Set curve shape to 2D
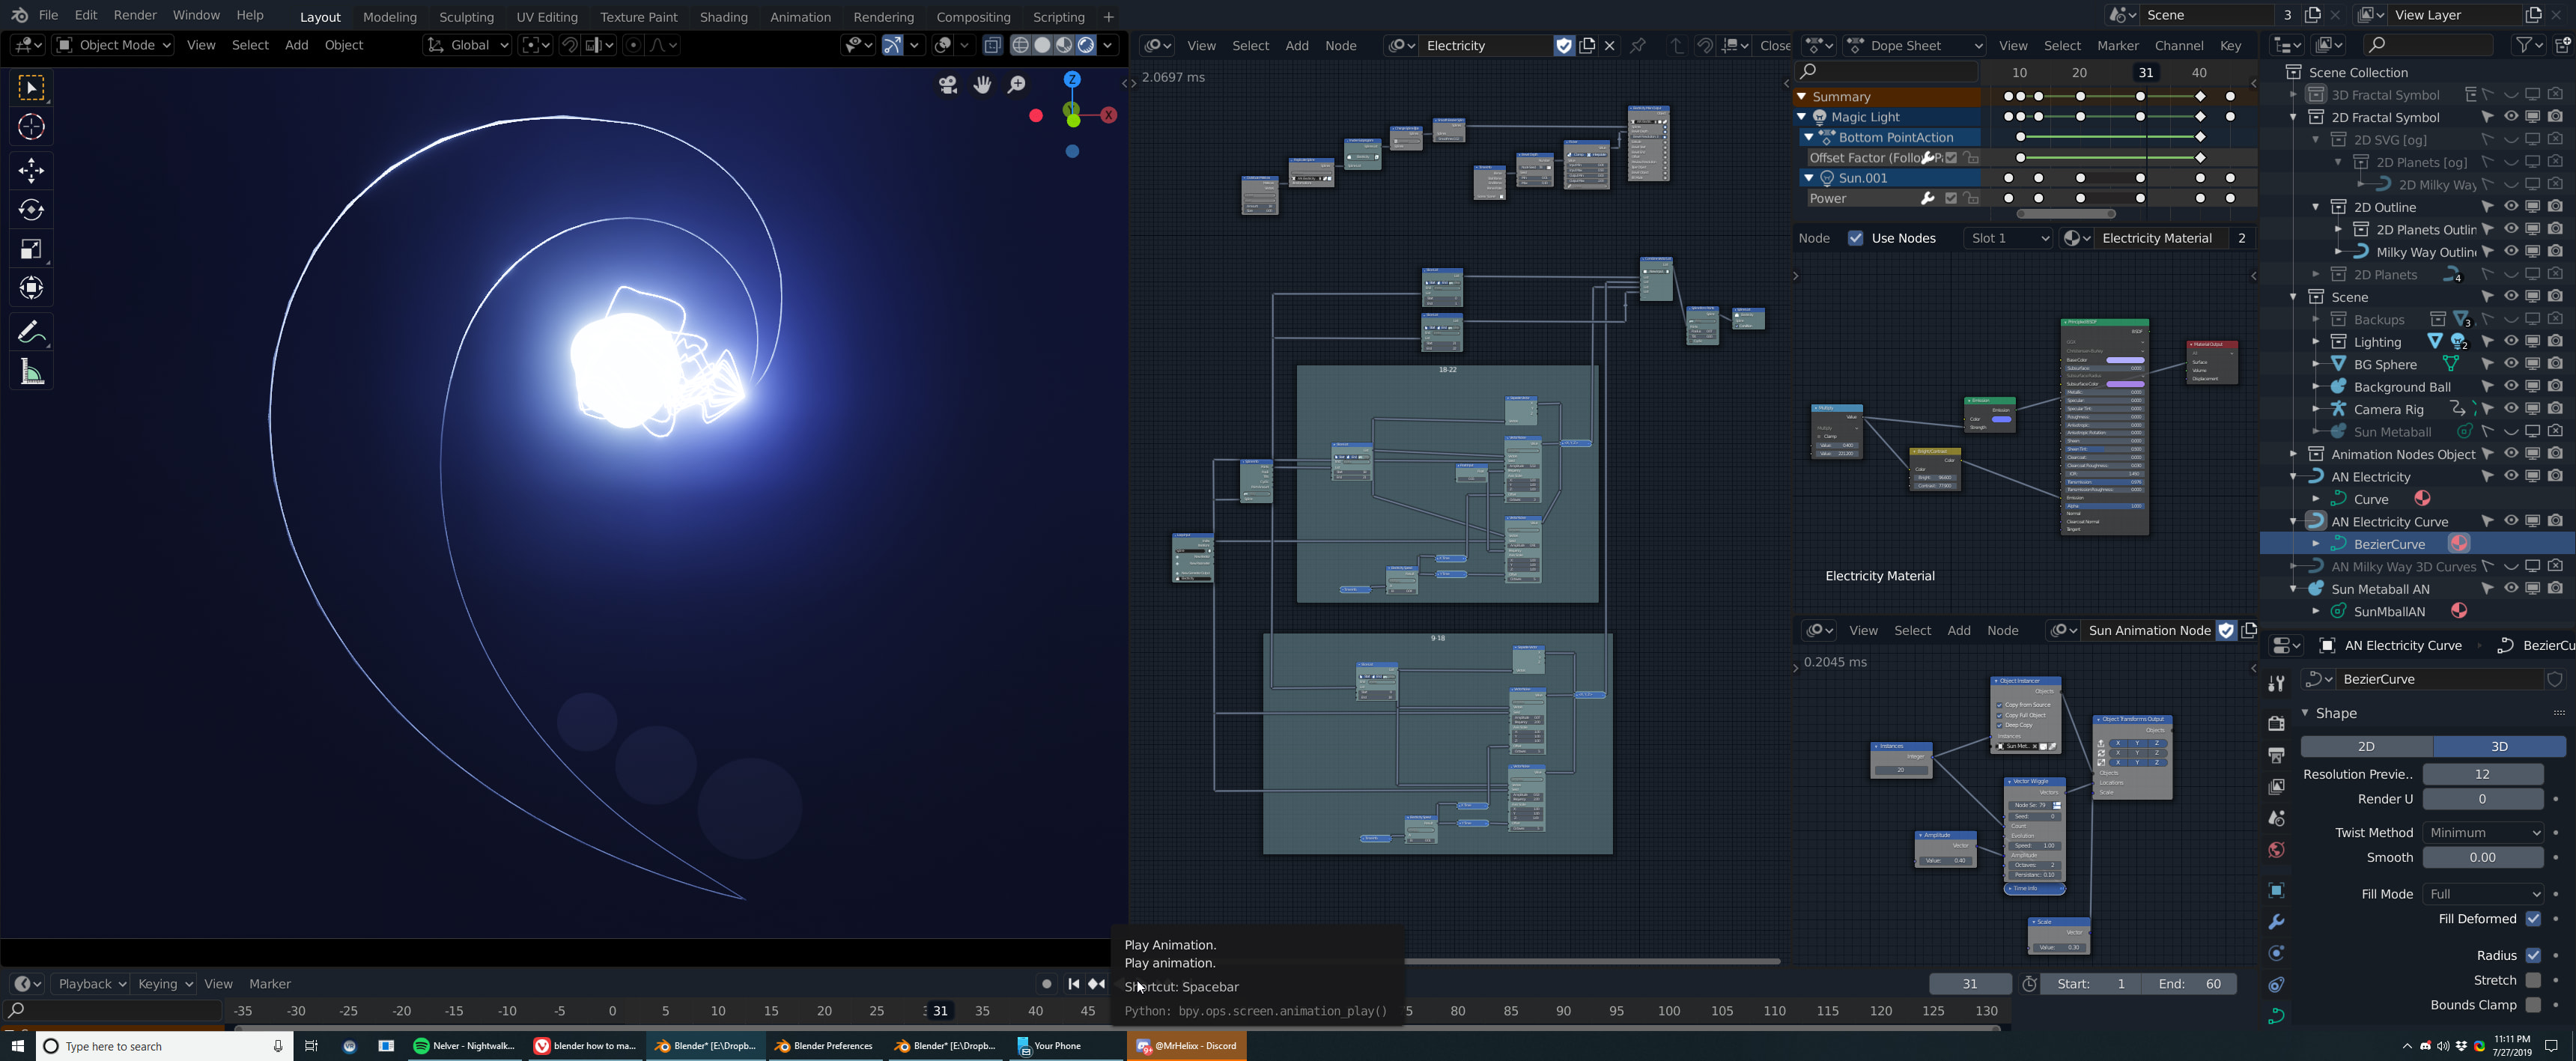The width and height of the screenshot is (2576, 1061). coord(2366,746)
